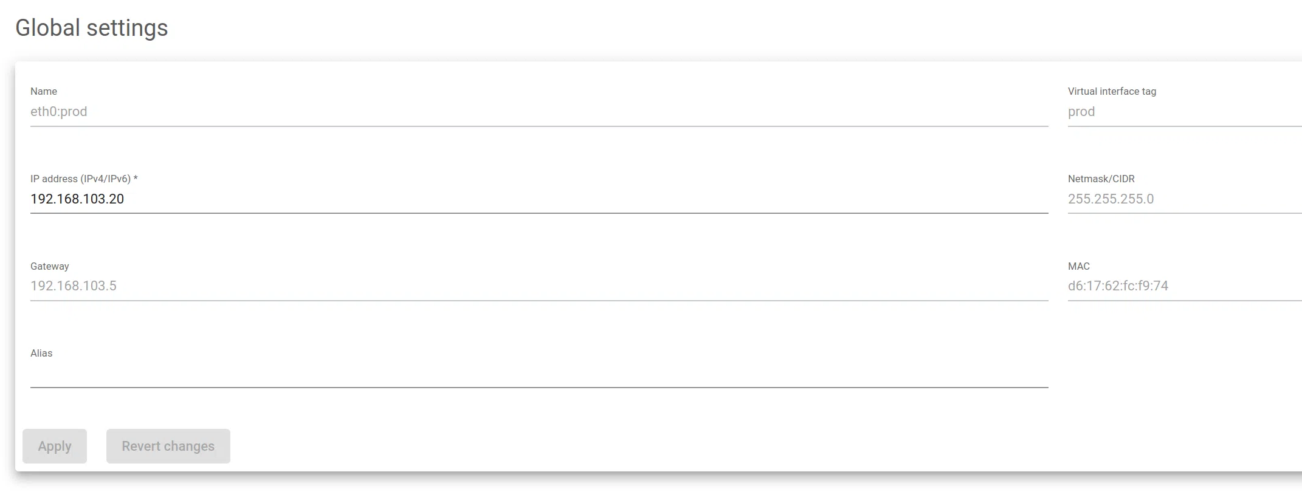Click the empty Alias input field
The width and height of the screenshot is (1302, 503).
[539, 374]
